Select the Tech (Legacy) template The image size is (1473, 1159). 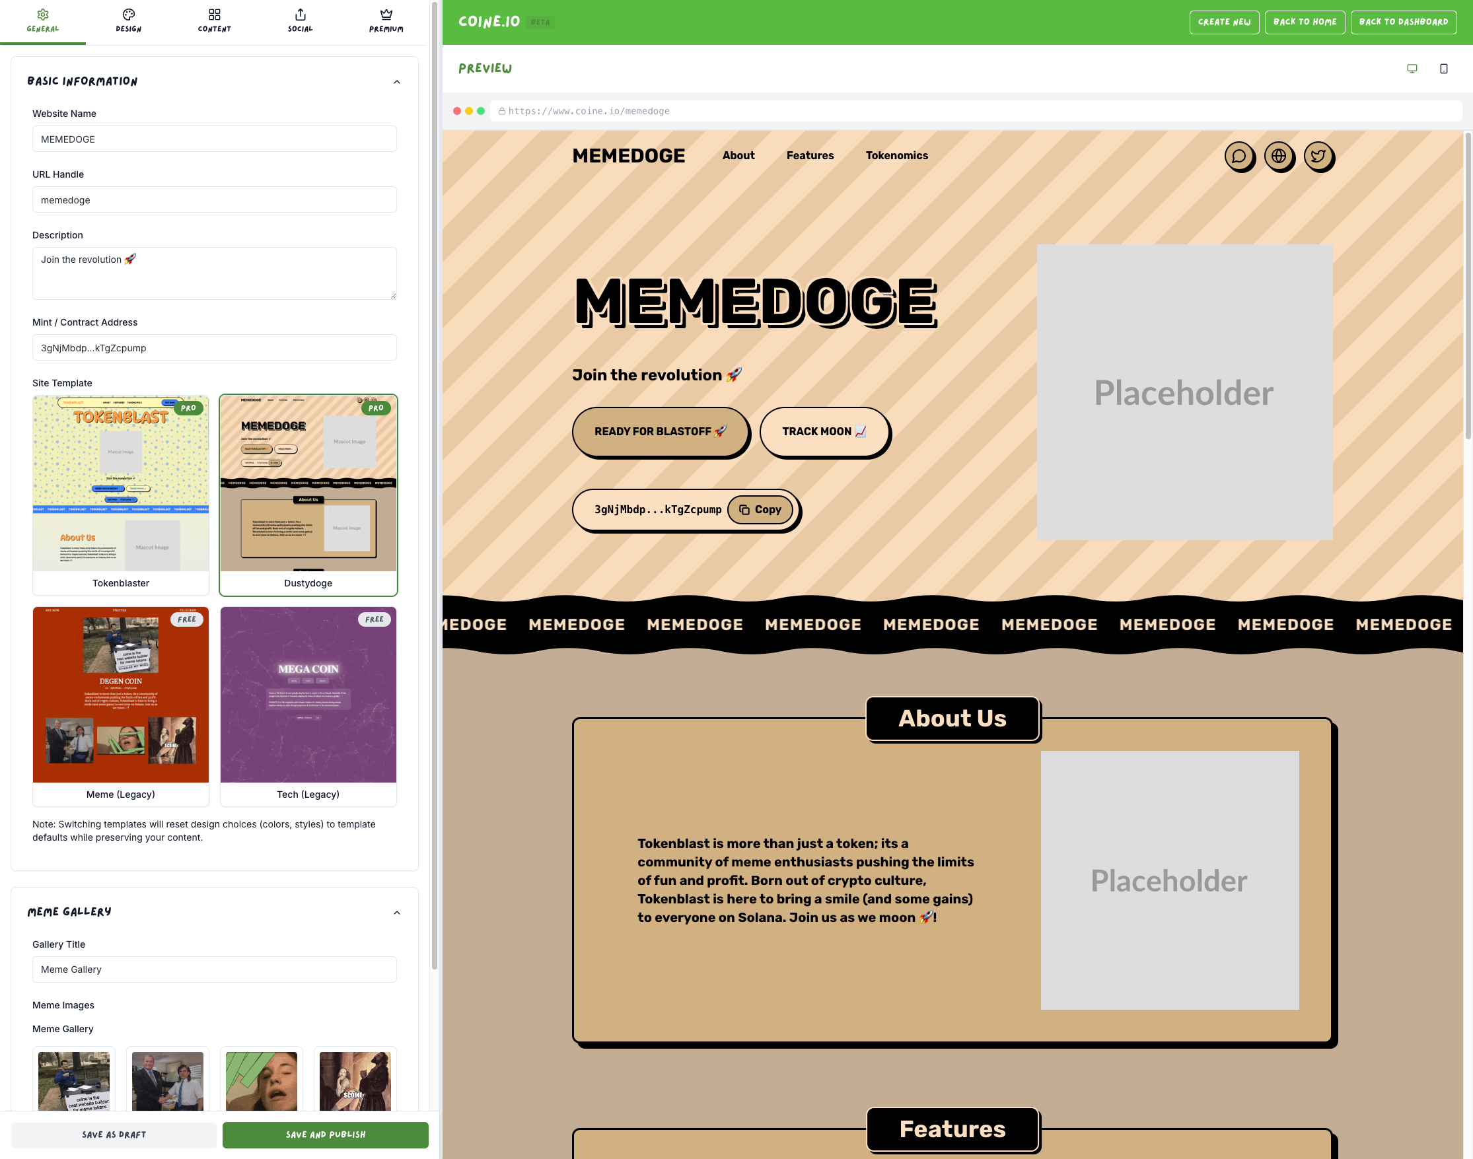tap(308, 706)
